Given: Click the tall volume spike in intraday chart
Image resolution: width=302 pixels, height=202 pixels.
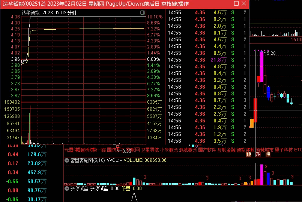Looking at the screenshot, I should pyautogui.click(x=30, y=125).
